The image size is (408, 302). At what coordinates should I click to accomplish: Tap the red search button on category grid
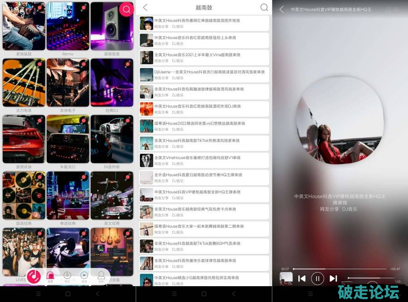coord(126,9)
